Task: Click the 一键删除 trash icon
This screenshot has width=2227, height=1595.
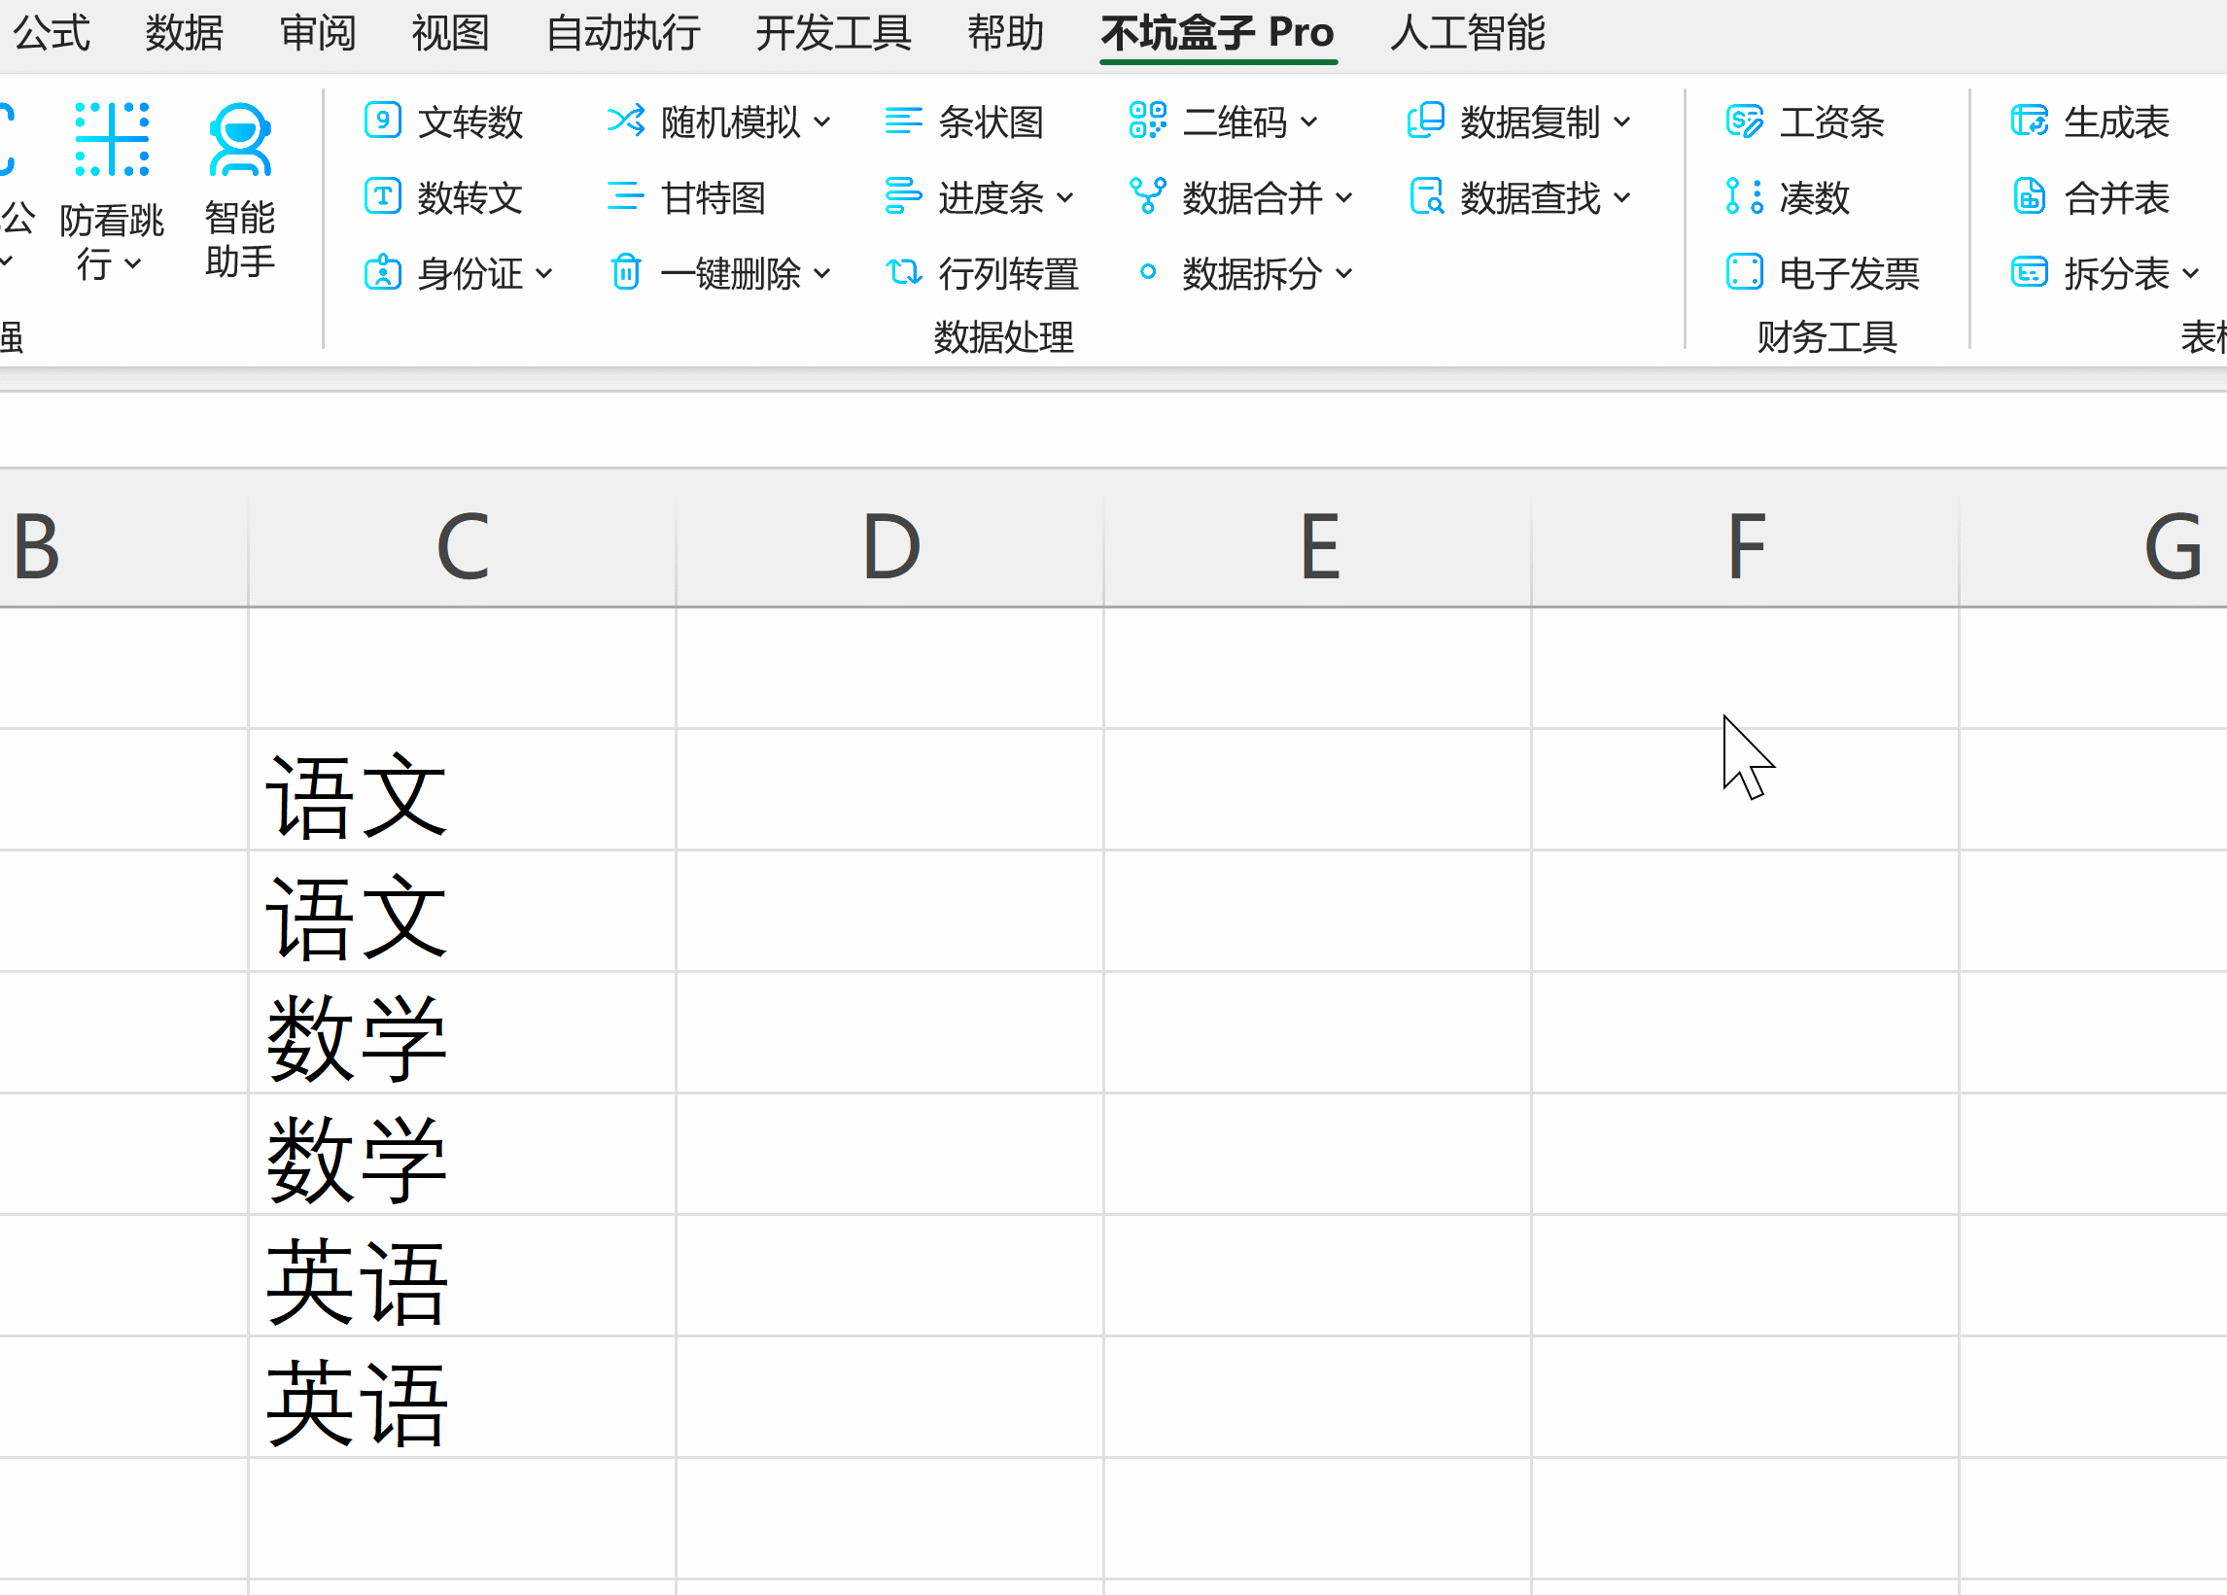Action: tap(625, 273)
